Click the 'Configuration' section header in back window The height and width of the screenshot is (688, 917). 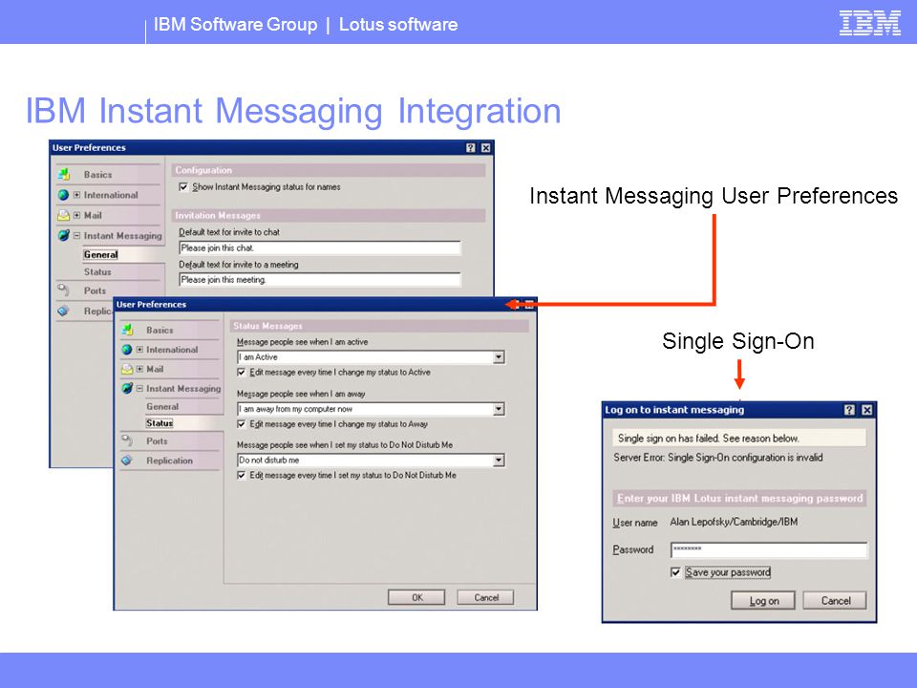coord(203,170)
